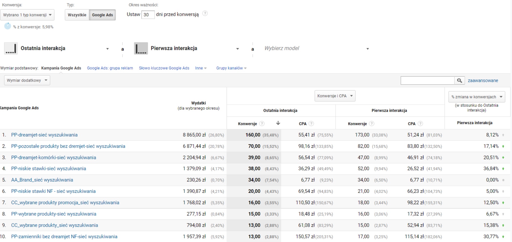The image size is (512, 242).
Task: Select Słowo kluczowe Google Ads dimension
Action: 164,68
